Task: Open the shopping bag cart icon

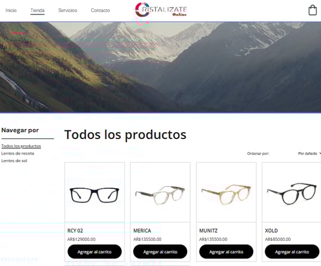Action: click(x=312, y=10)
